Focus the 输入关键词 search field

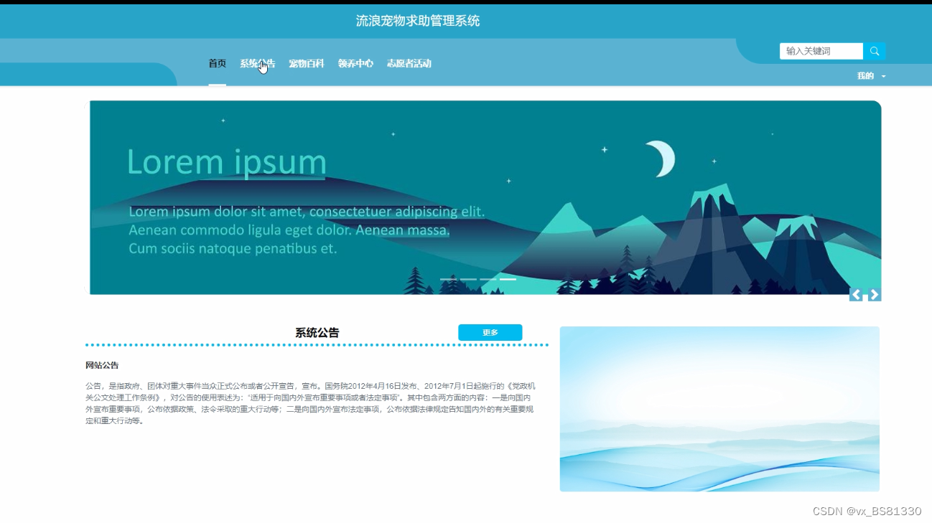pyautogui.click(x=821, y=51)
